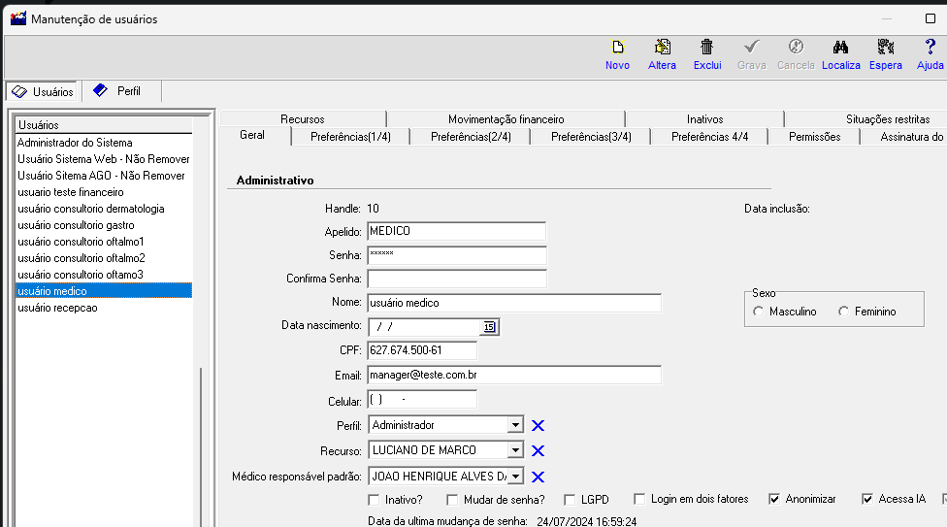Select the Feminino radio button

(844, 312)
